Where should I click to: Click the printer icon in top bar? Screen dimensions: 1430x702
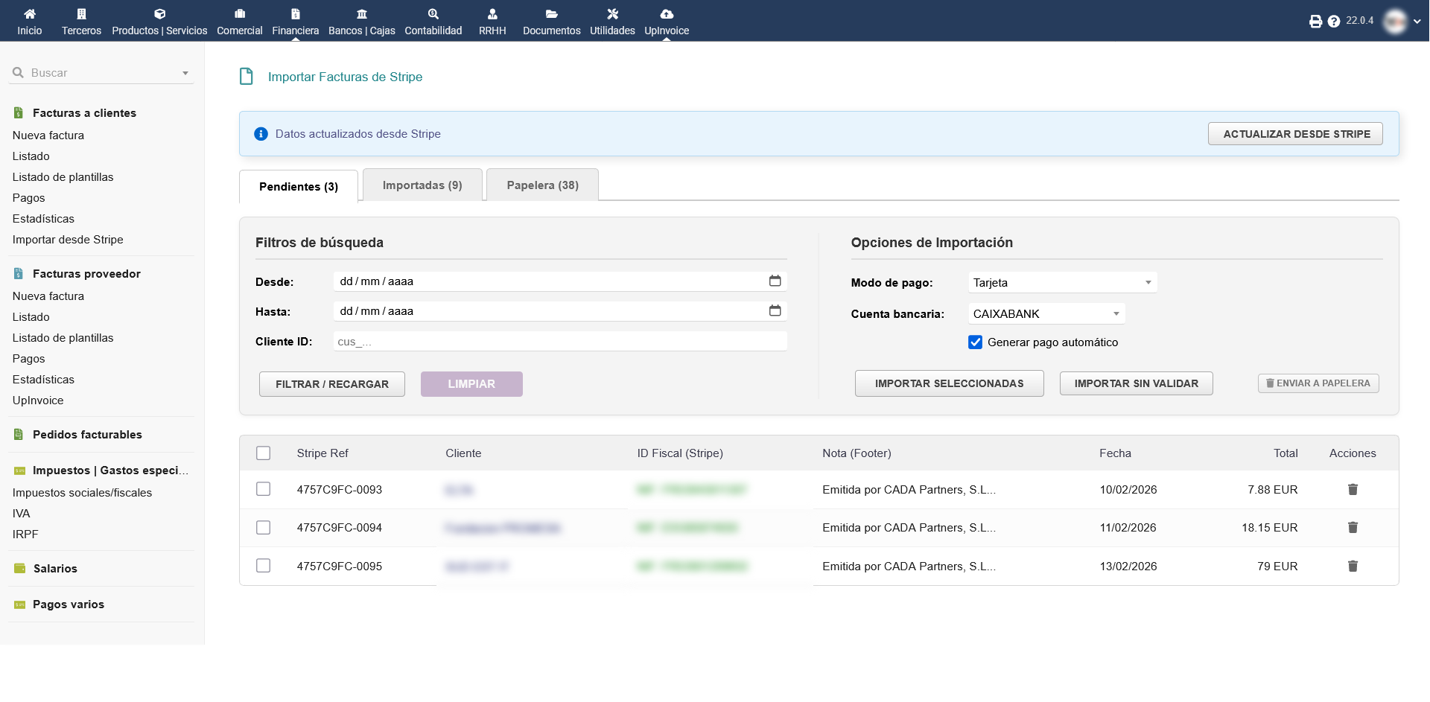(1315, 22)
